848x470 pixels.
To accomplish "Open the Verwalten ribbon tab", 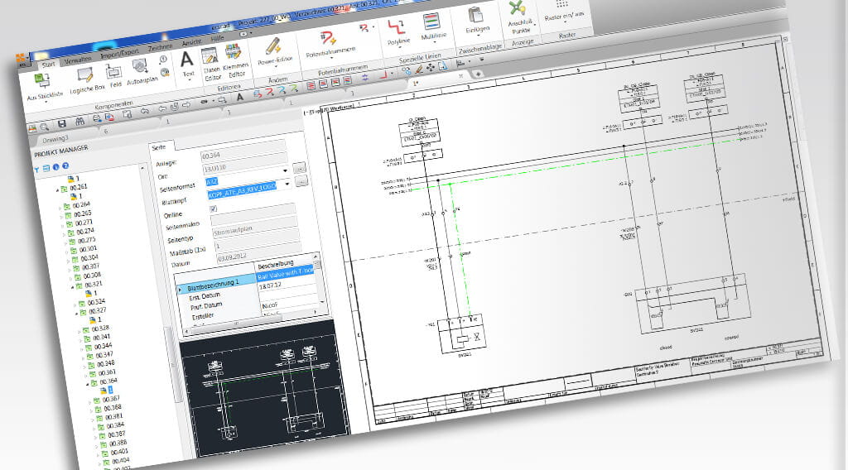I will [x=77, y=60].
